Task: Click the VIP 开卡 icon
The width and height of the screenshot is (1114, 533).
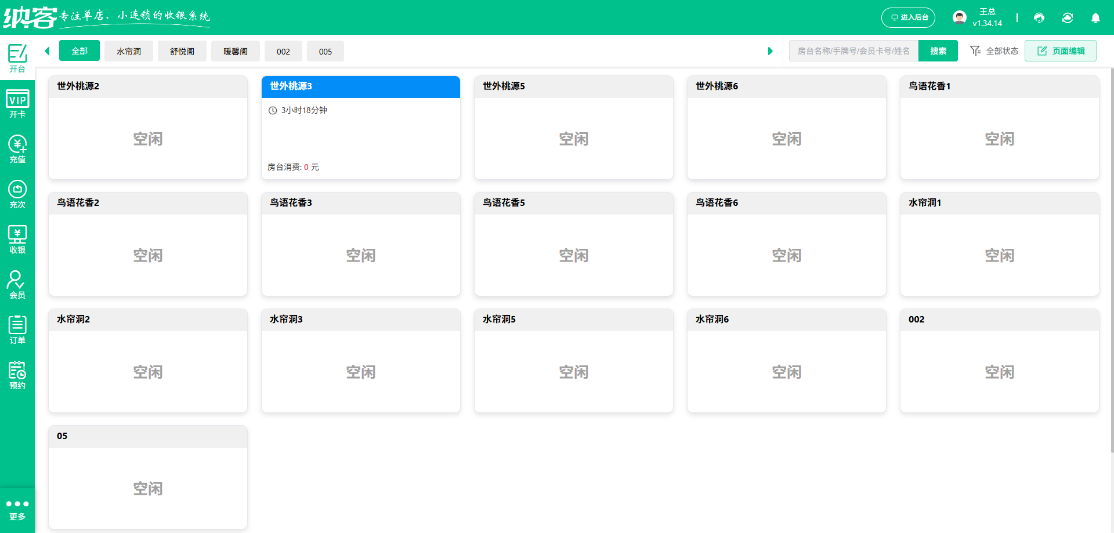Action: click(x=17, y=104)
